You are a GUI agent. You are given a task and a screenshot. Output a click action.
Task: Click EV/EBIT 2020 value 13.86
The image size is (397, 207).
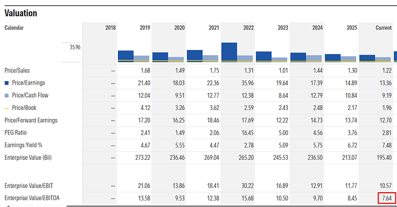179,186
